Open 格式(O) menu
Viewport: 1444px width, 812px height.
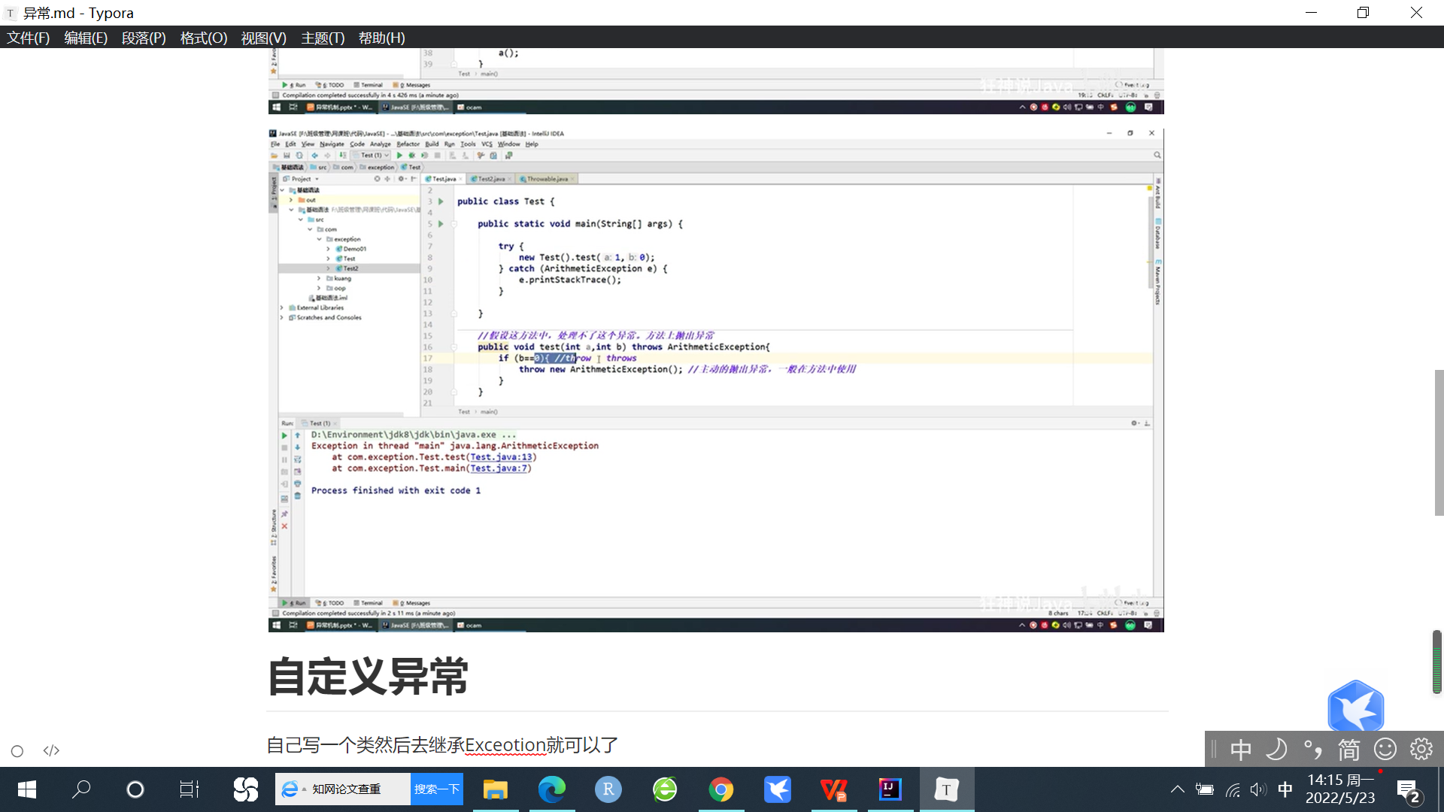tap(203, 38)
